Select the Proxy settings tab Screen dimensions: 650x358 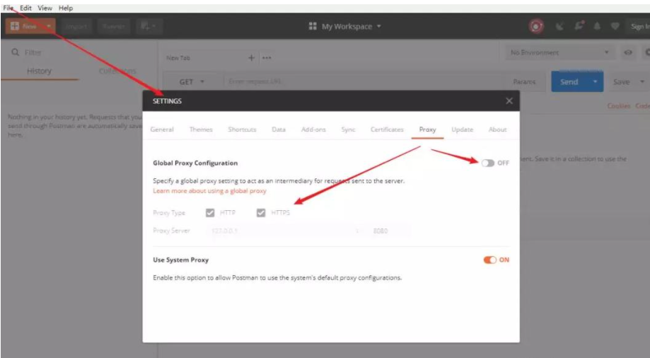[427, 129]
